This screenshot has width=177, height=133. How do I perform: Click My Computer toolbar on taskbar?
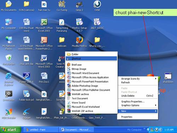(x=135, y=130)
